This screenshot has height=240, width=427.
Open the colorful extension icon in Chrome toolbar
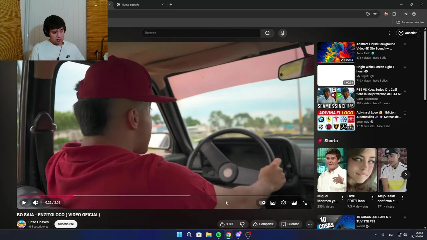[x=386, y=14]
